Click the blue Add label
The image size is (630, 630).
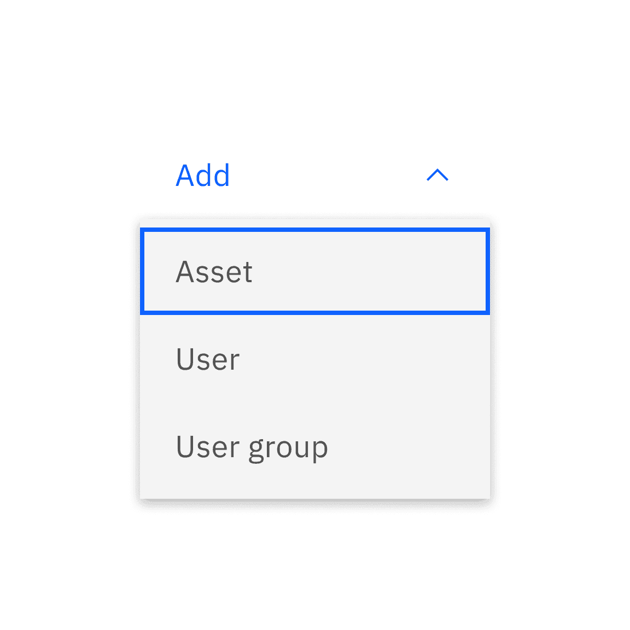click(203, 176)
